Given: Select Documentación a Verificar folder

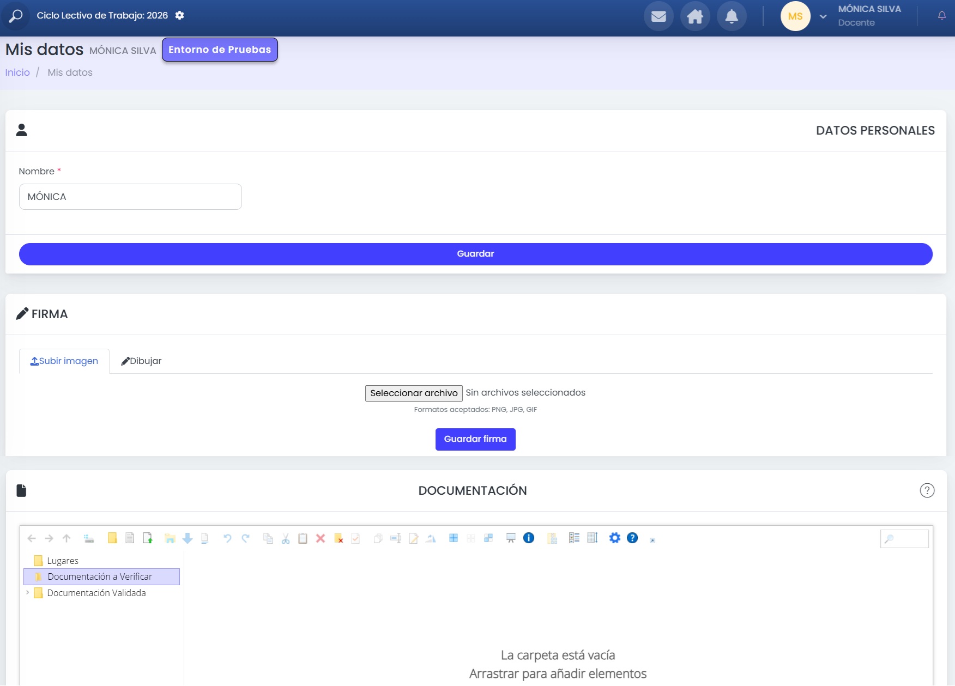Looking at the screenshot, I should 102,576.
